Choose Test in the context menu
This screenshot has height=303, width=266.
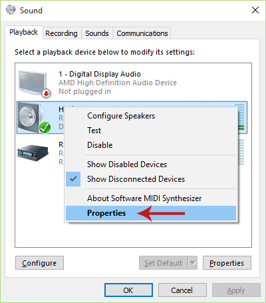pyautogui.click(x=94, y=131)
